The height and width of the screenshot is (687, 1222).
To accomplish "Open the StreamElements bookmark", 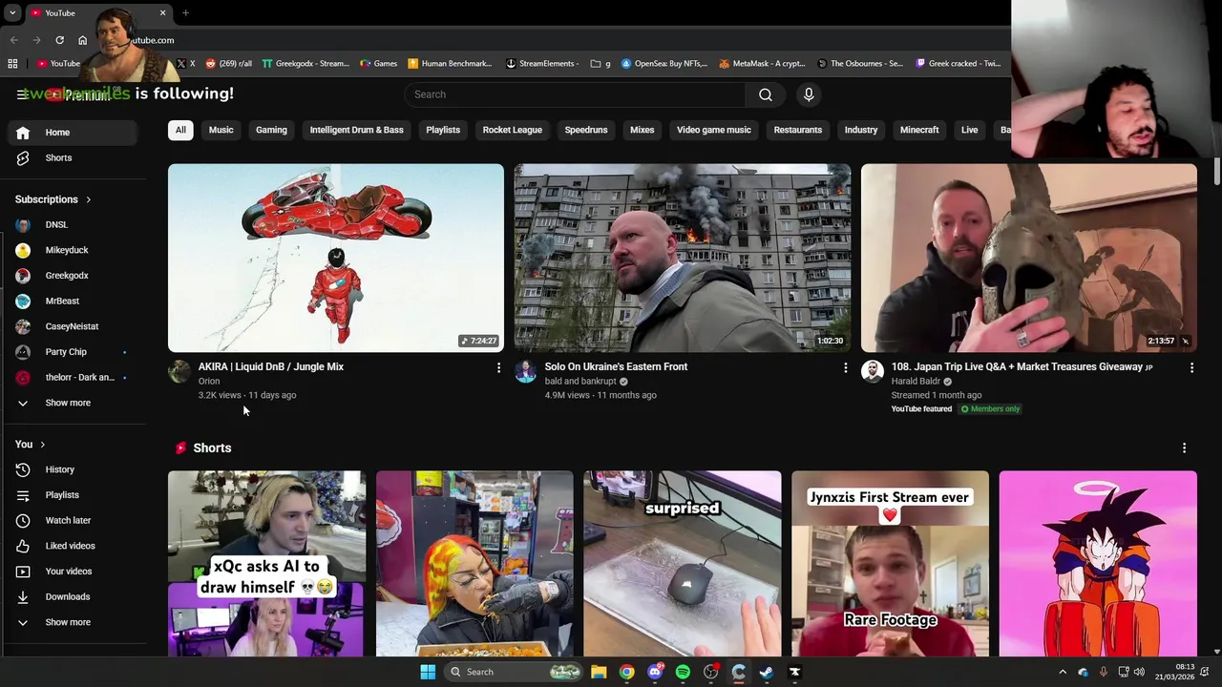I will coord(542,63).
